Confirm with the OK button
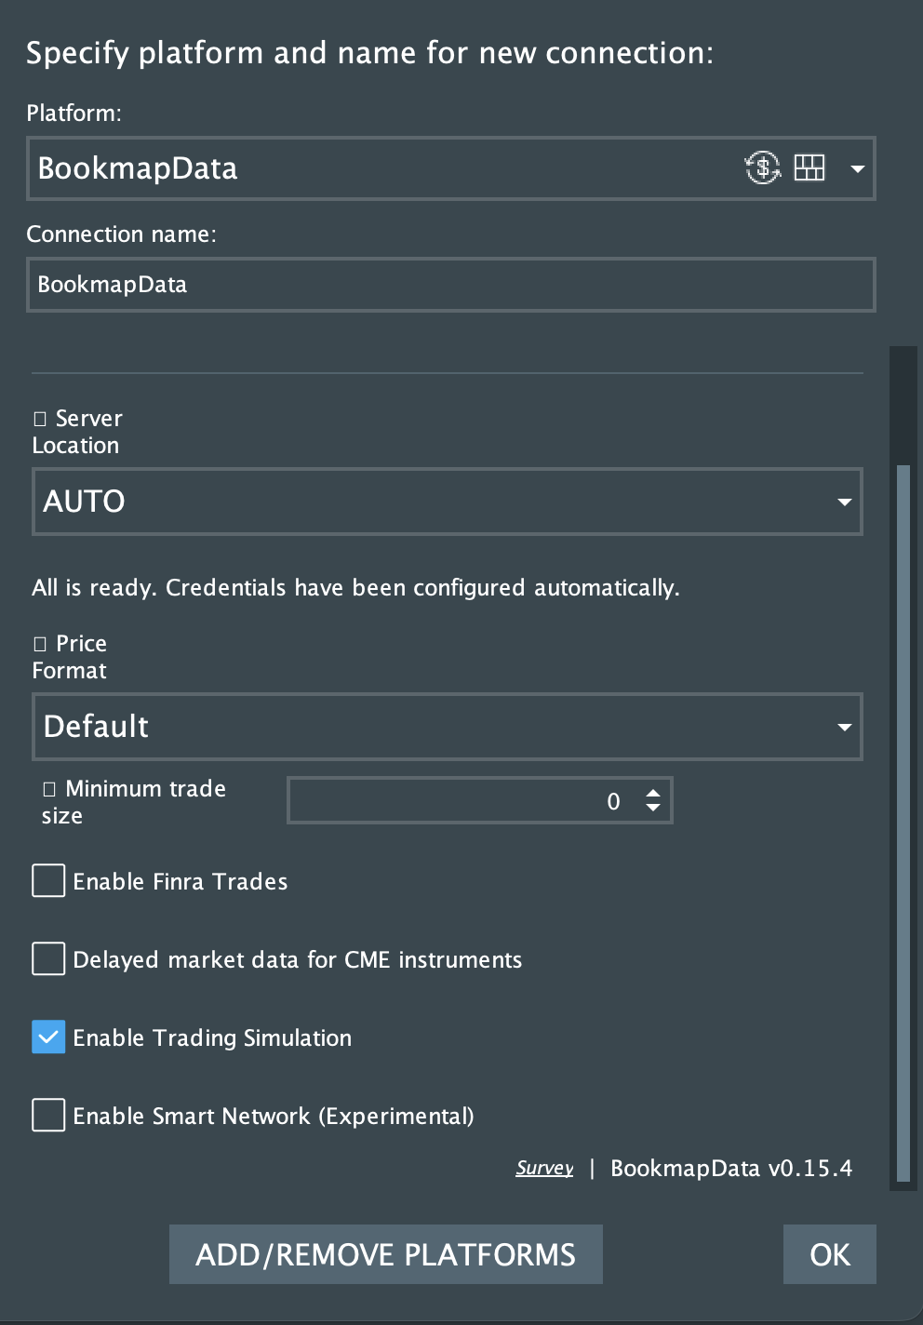The height and width of the screenshot is (1325, 923). (x=830, y=1254)
